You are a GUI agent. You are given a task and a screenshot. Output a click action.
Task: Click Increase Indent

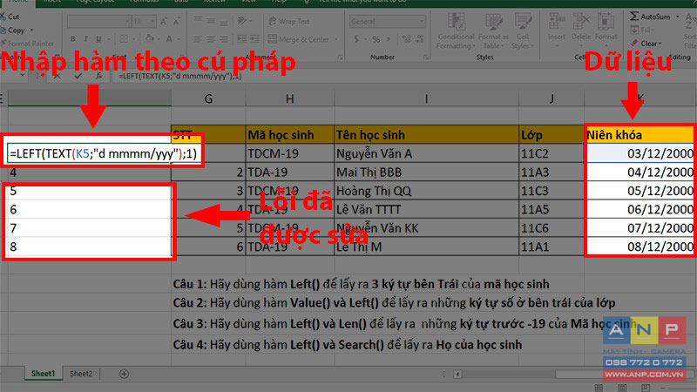[254, 39]
